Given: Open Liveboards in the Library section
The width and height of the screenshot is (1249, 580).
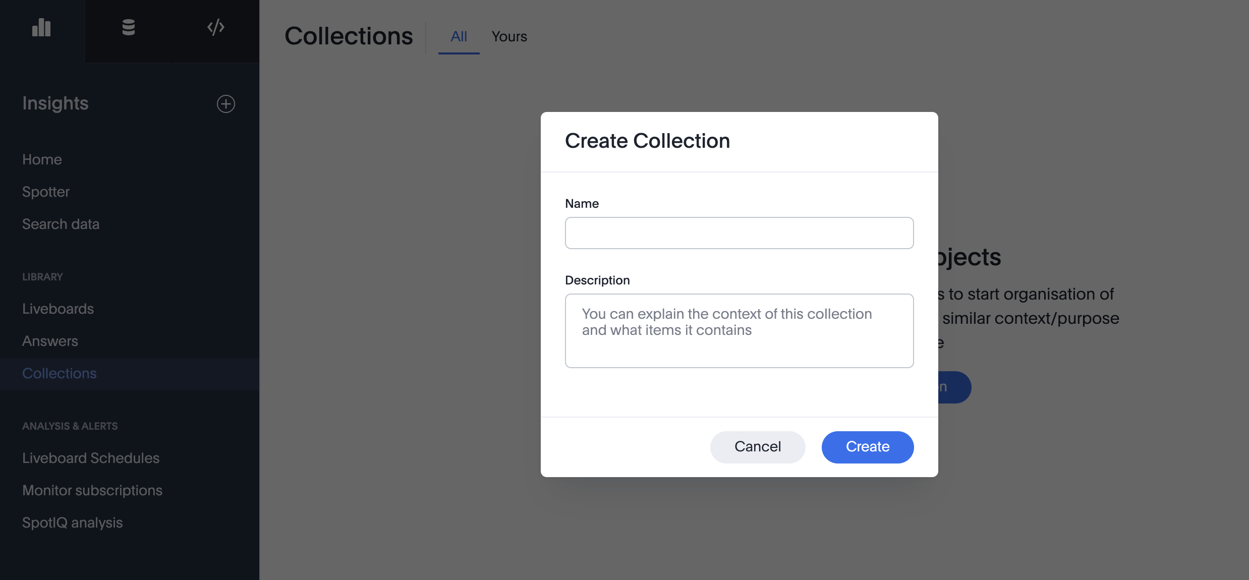Looking at the screenshot, I should [x=58, y=309].
